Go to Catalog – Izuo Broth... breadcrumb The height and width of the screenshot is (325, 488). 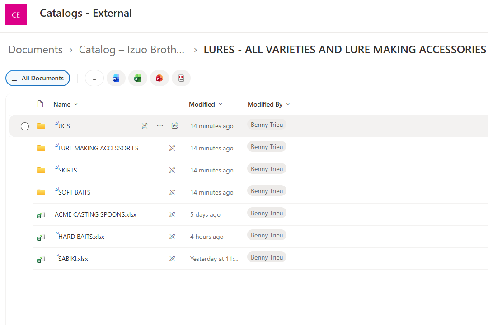coord(131,50)
